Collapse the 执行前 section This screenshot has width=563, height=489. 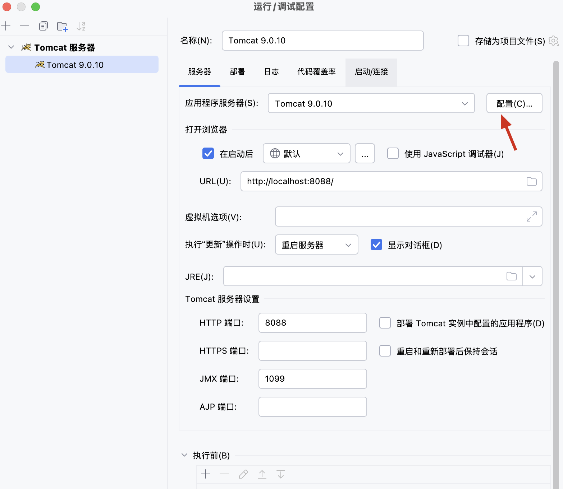[184, 455]
